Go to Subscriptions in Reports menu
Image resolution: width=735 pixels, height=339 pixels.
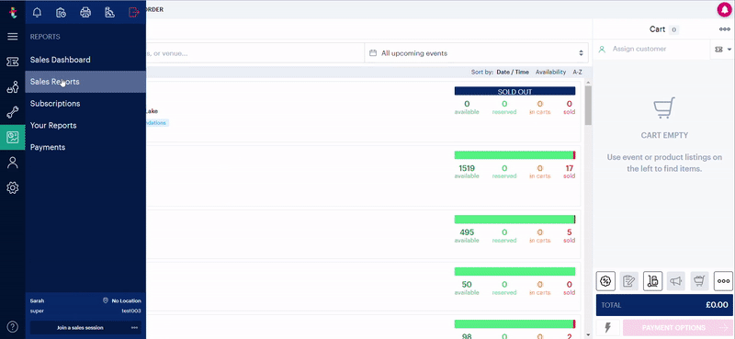pos(85,104)
